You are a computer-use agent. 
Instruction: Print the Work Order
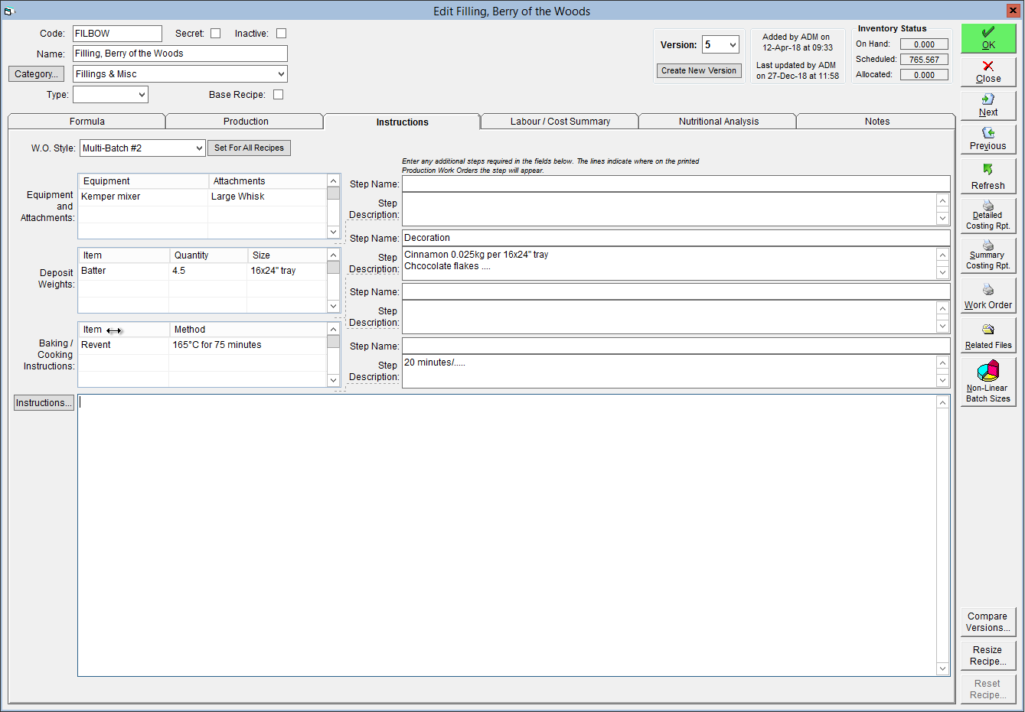988,295
